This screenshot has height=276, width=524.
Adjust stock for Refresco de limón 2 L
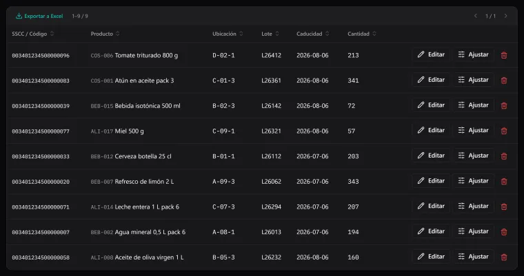point(473,181)
